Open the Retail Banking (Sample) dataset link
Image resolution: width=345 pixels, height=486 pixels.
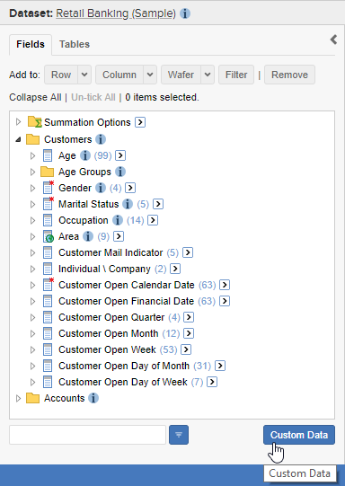click(116, 13)
